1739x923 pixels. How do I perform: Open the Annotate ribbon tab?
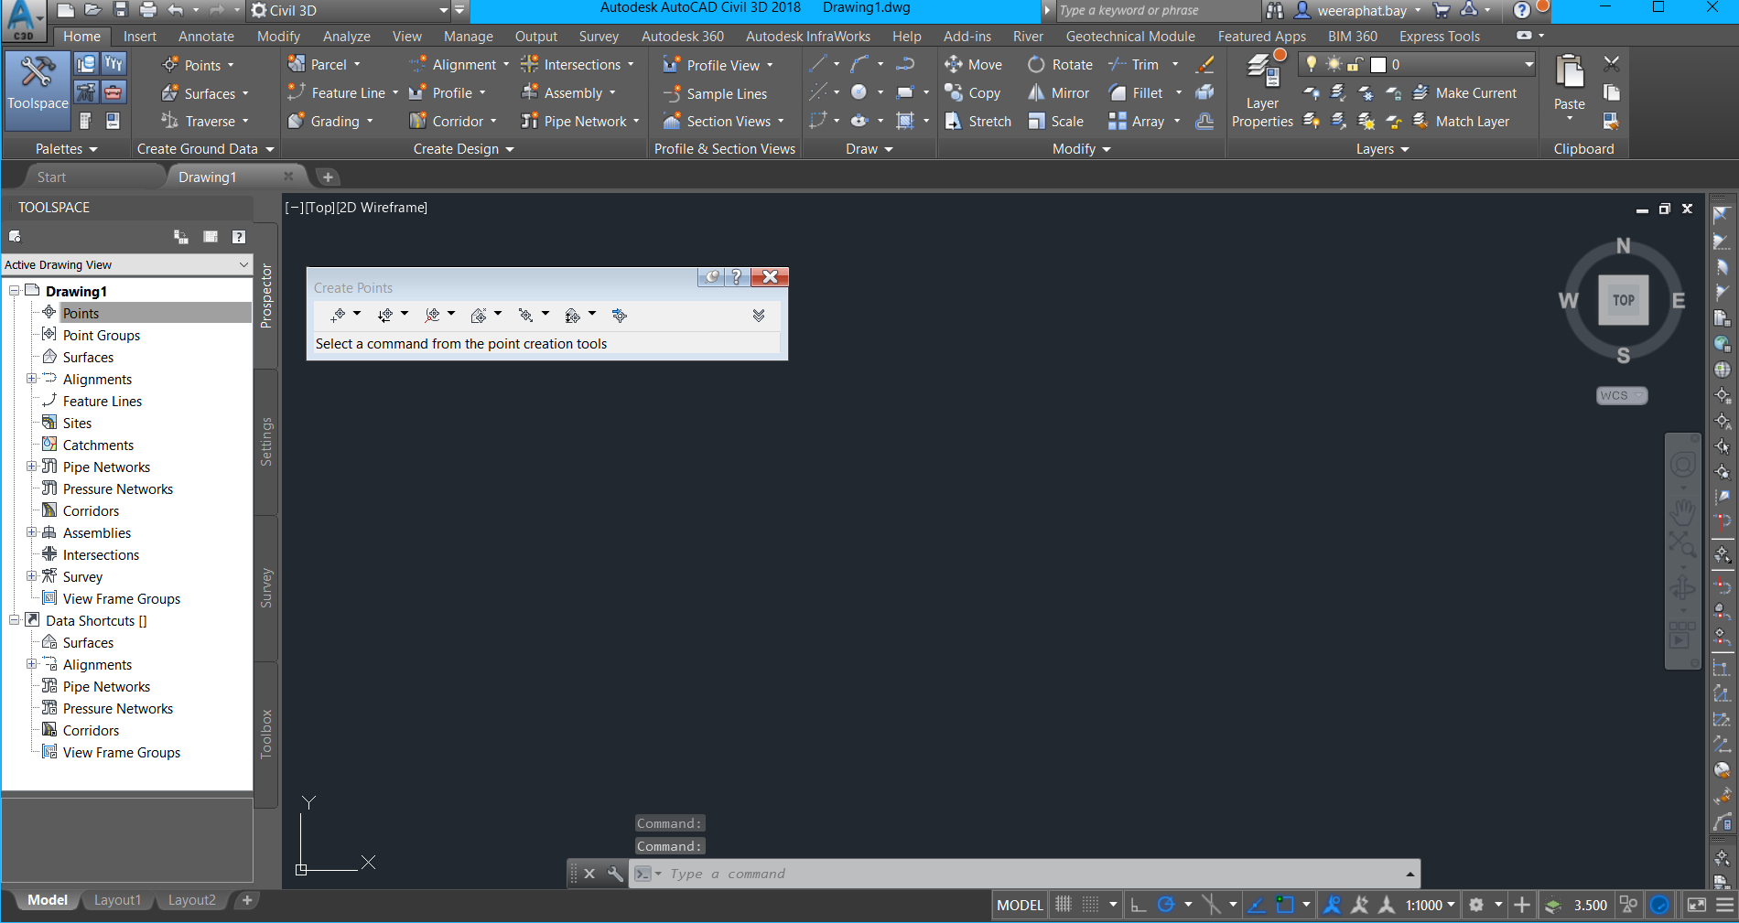pos(206,37)
